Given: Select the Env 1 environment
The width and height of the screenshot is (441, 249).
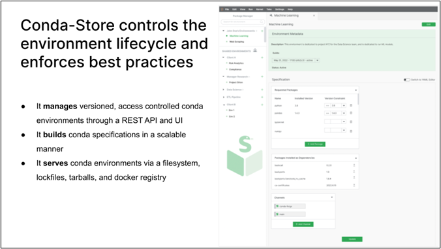Looking at the screenshot, I should (x=232, y=110).
